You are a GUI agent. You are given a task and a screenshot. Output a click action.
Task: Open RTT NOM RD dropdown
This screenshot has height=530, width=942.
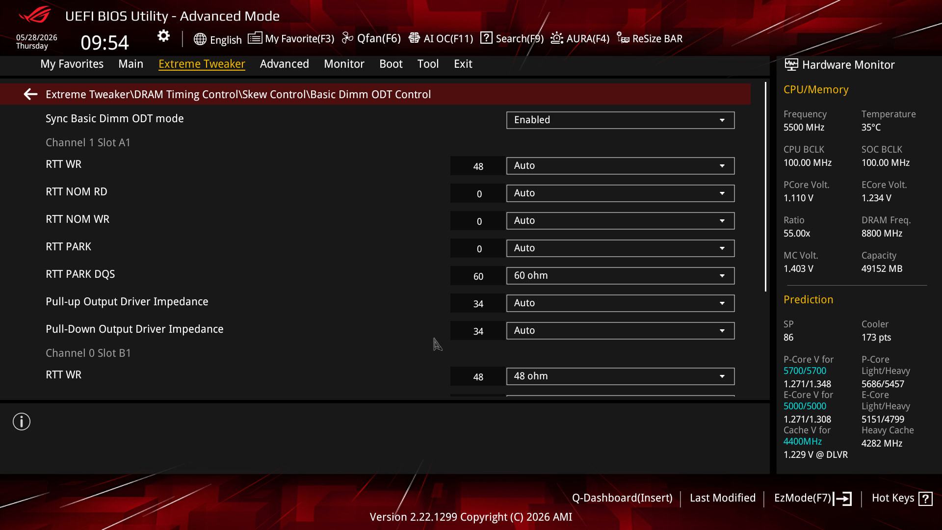pos(620,193)
